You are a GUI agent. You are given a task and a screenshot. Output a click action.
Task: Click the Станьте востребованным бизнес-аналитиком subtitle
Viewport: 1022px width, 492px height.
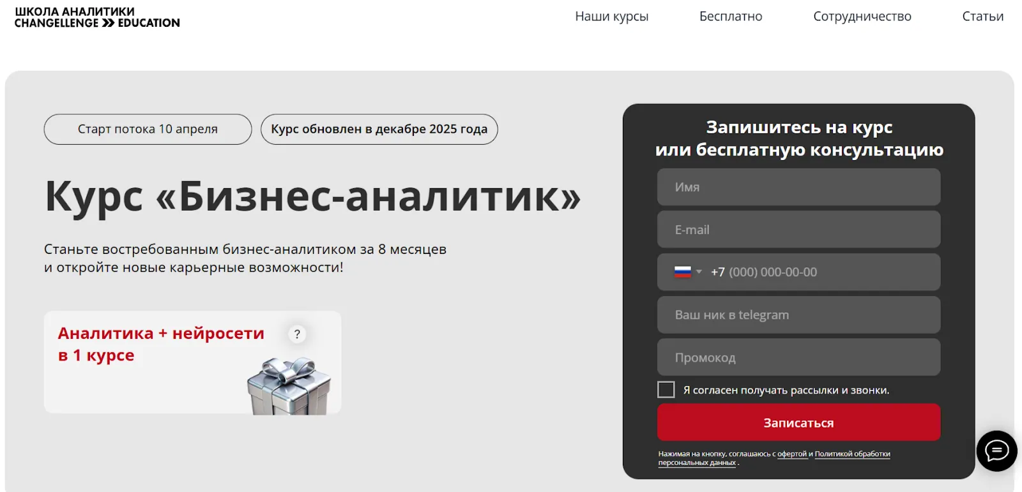click(x=245, y=258)
